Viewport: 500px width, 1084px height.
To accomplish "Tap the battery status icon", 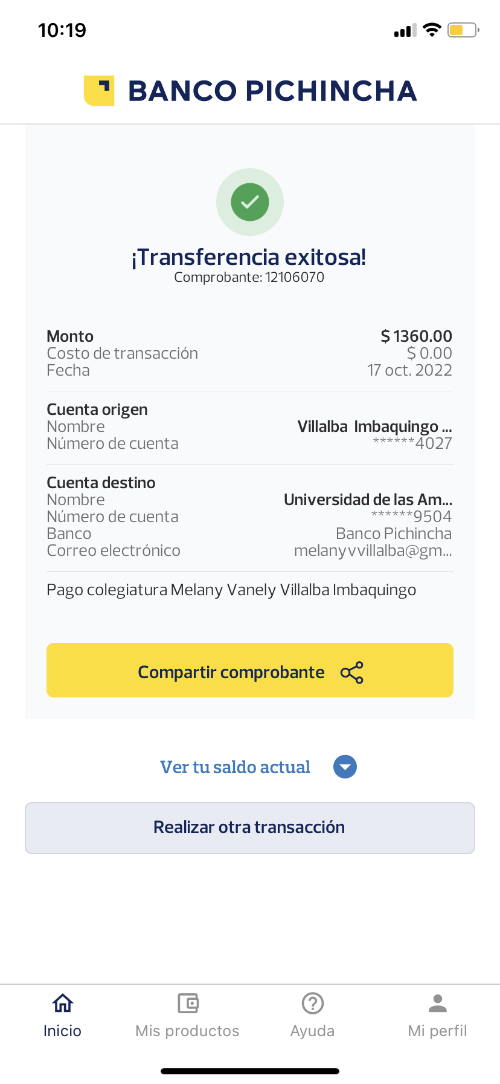I will (463, 30).
